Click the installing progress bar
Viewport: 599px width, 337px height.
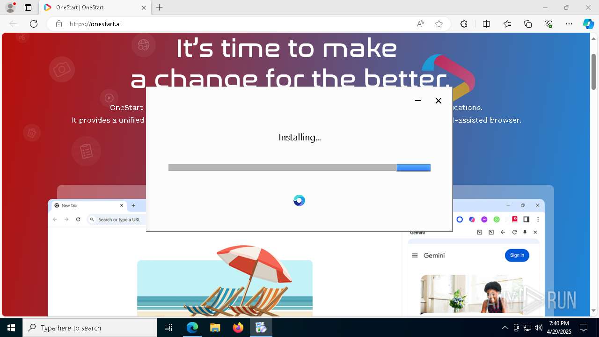[x=299, y=168]
